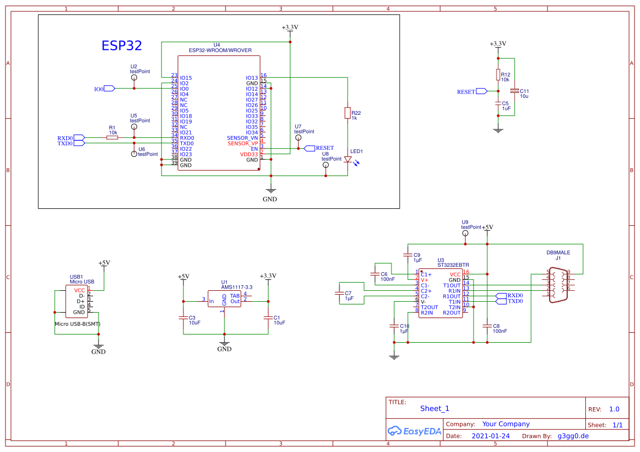
Task: Click the g3gg0.de author text
Action: pyautogui.click(x=573, y=436)
